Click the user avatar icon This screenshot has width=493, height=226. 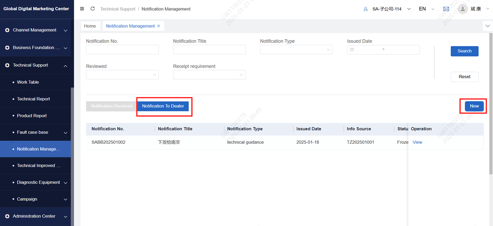pos(463,9)
